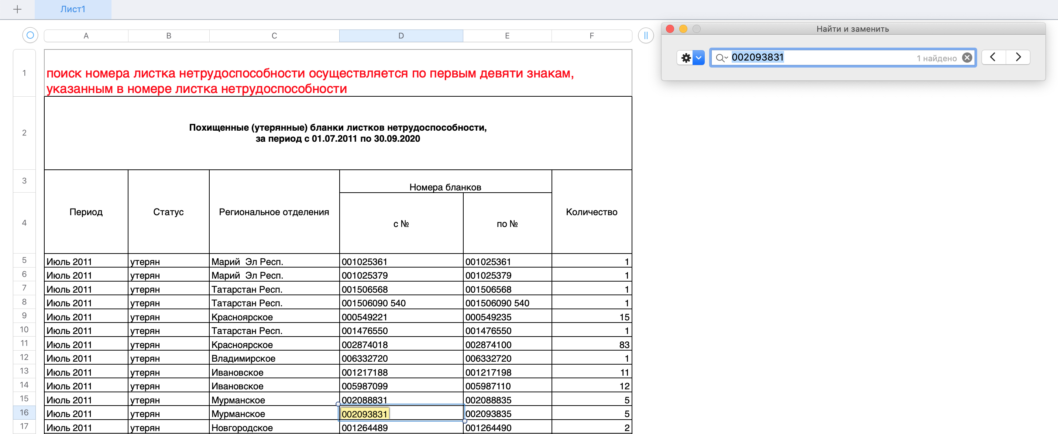Image resolution: width=1058 pixels, height=434 pixels.
Task: Minimize the Найти и заменить window
Action: [683, 29]
